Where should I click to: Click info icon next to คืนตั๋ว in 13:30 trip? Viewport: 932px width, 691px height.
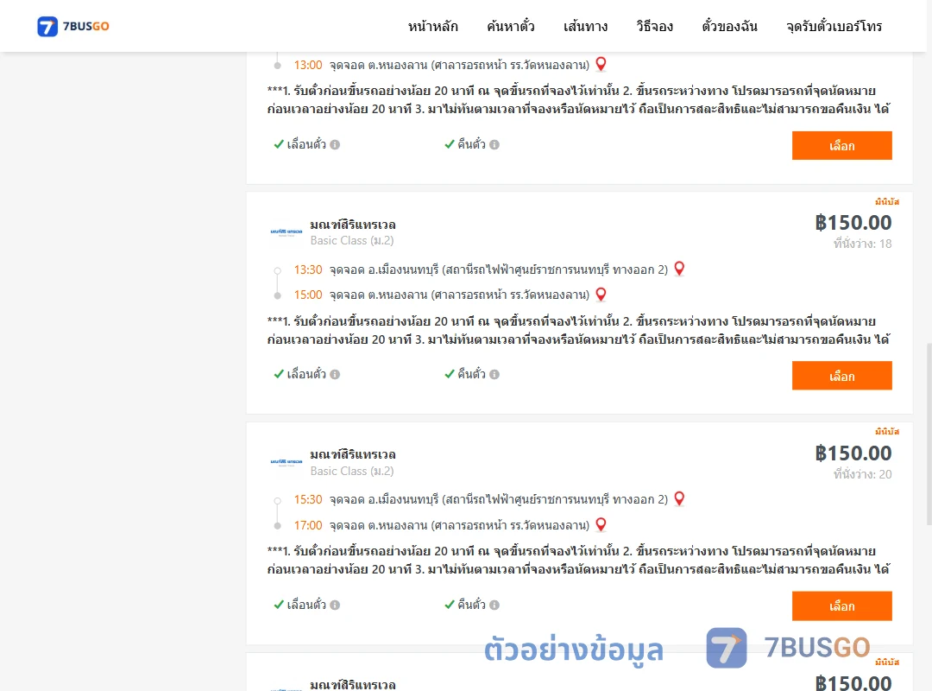coord(494,374)
